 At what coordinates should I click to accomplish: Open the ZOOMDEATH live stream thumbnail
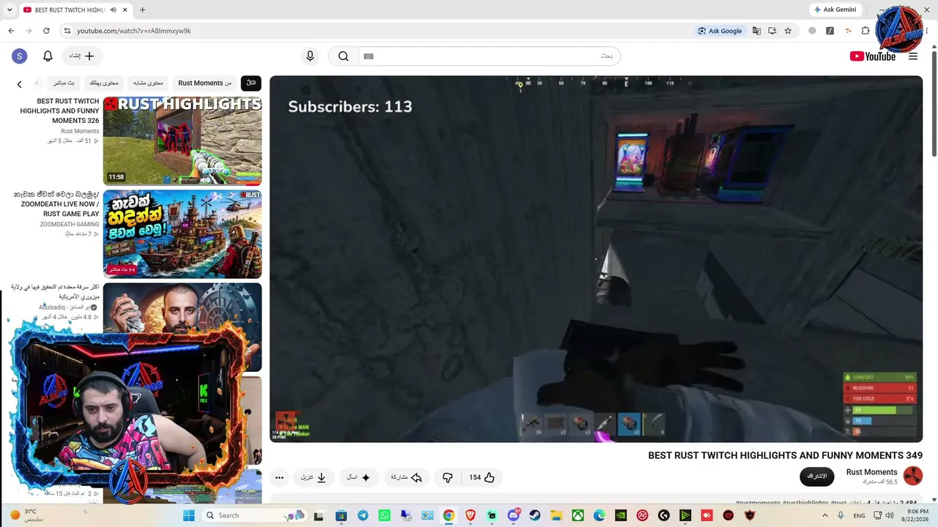click(182, 234)
